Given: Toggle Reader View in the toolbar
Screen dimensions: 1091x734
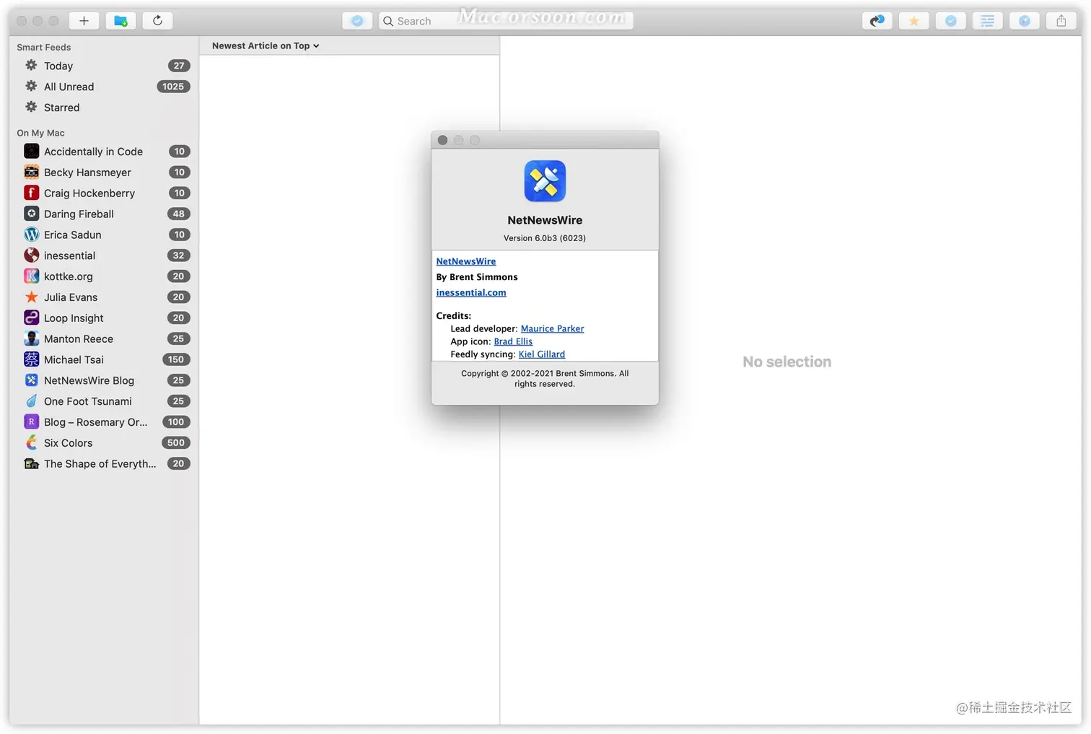Looking at the screenshot, I should coord(987,21).
